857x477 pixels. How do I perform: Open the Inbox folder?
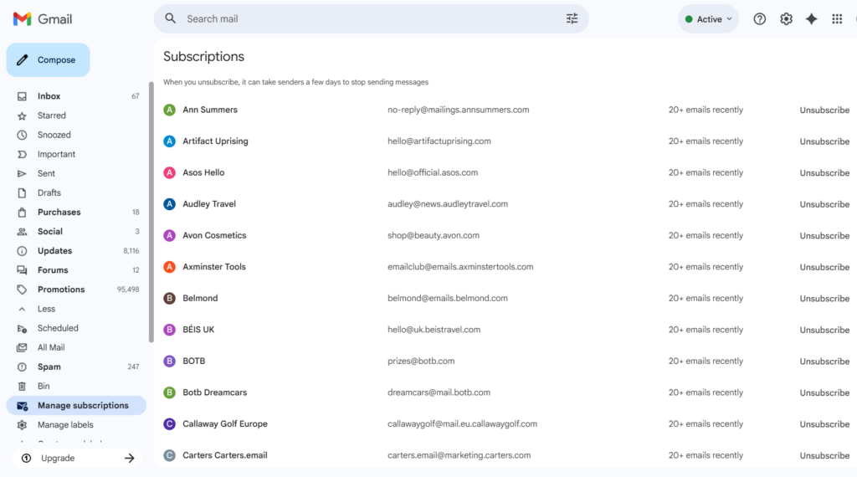coord(76,96)
